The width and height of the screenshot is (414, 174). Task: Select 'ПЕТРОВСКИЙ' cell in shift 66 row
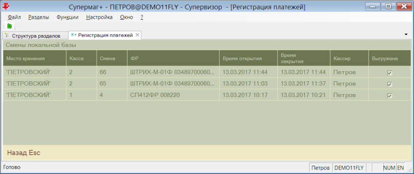pyautogui.click(x=34, y=72)
